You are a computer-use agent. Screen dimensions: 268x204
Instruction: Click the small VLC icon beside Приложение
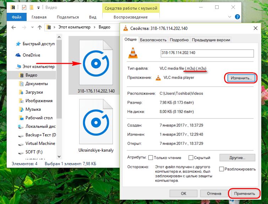pyautogui.click(x=158, y=78)
